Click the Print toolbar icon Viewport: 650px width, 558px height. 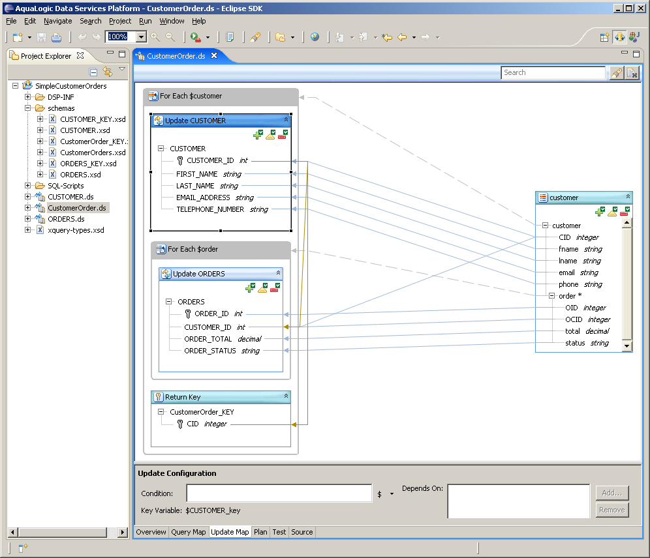pos(56,37)
